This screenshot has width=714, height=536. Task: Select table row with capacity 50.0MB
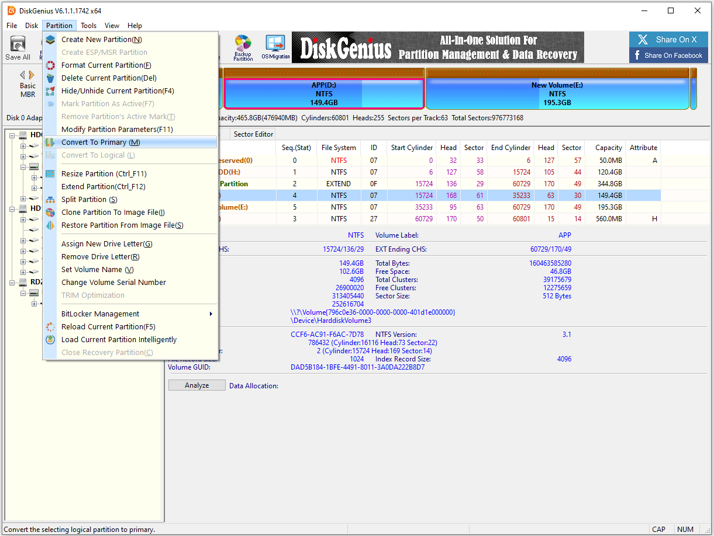click(x=439, y=161)
